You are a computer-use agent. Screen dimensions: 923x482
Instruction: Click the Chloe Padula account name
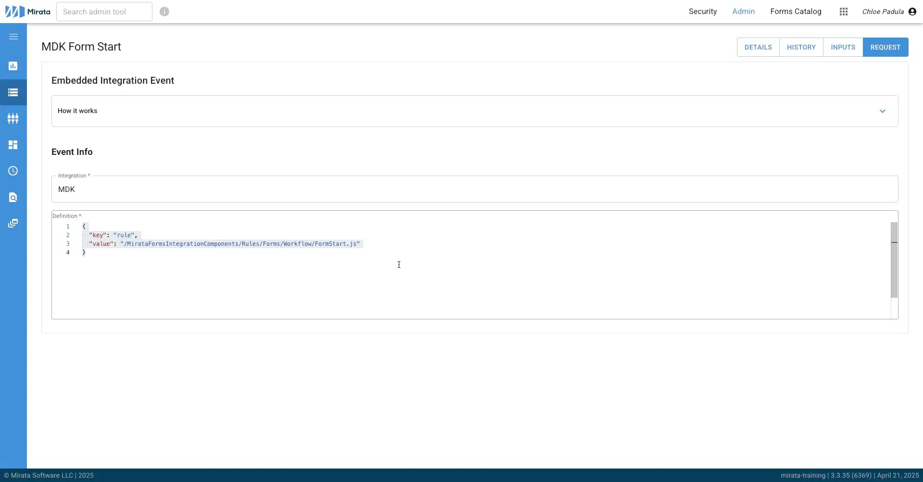point(883,11)
